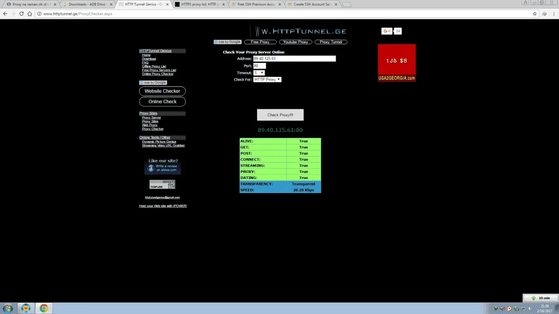Open the Online Proxy Checker link
Image resolution: width=559 pixels, height=314 pixels.
tap(158, 74)
